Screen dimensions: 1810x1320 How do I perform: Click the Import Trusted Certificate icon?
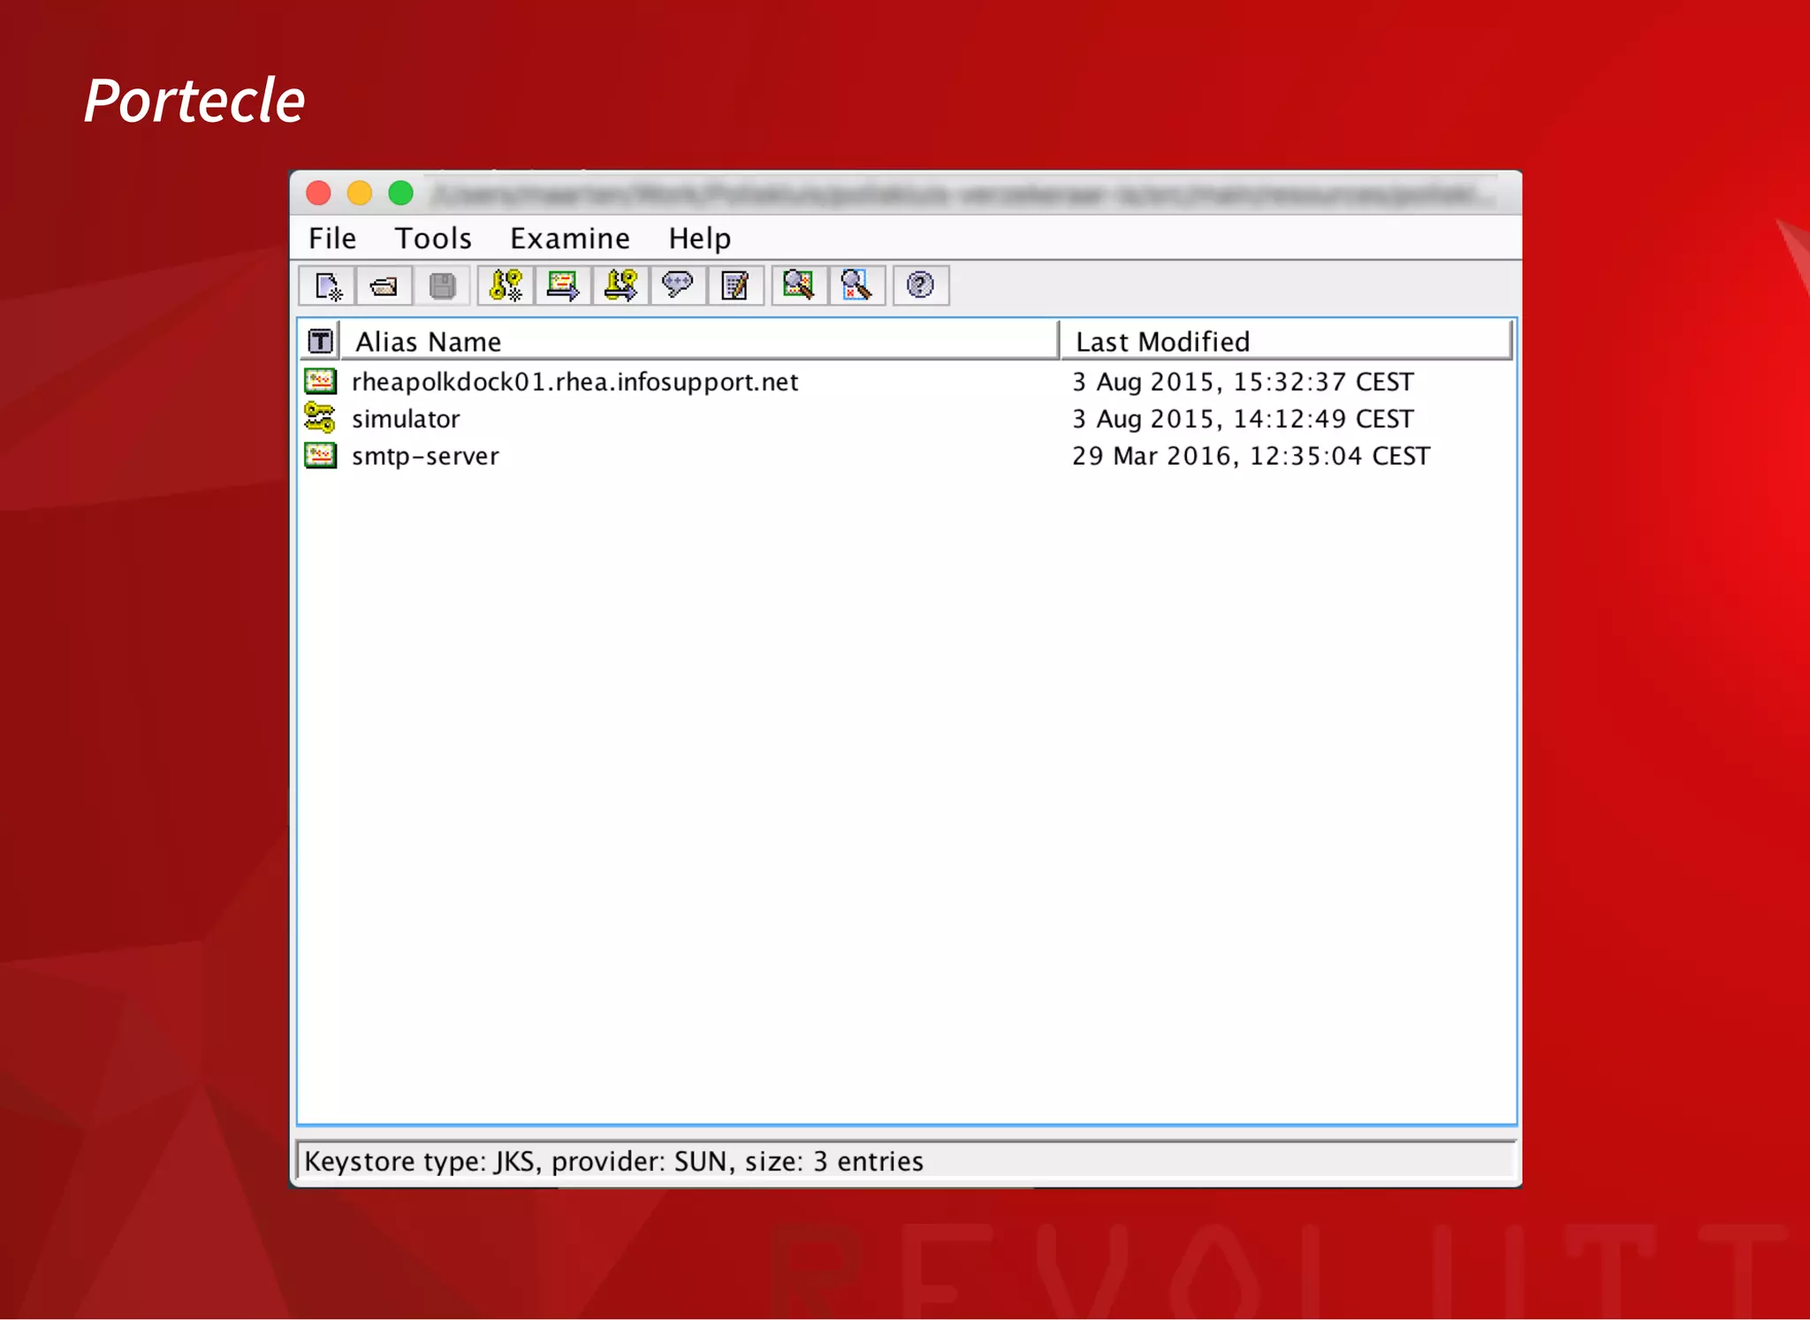point(563,285)
